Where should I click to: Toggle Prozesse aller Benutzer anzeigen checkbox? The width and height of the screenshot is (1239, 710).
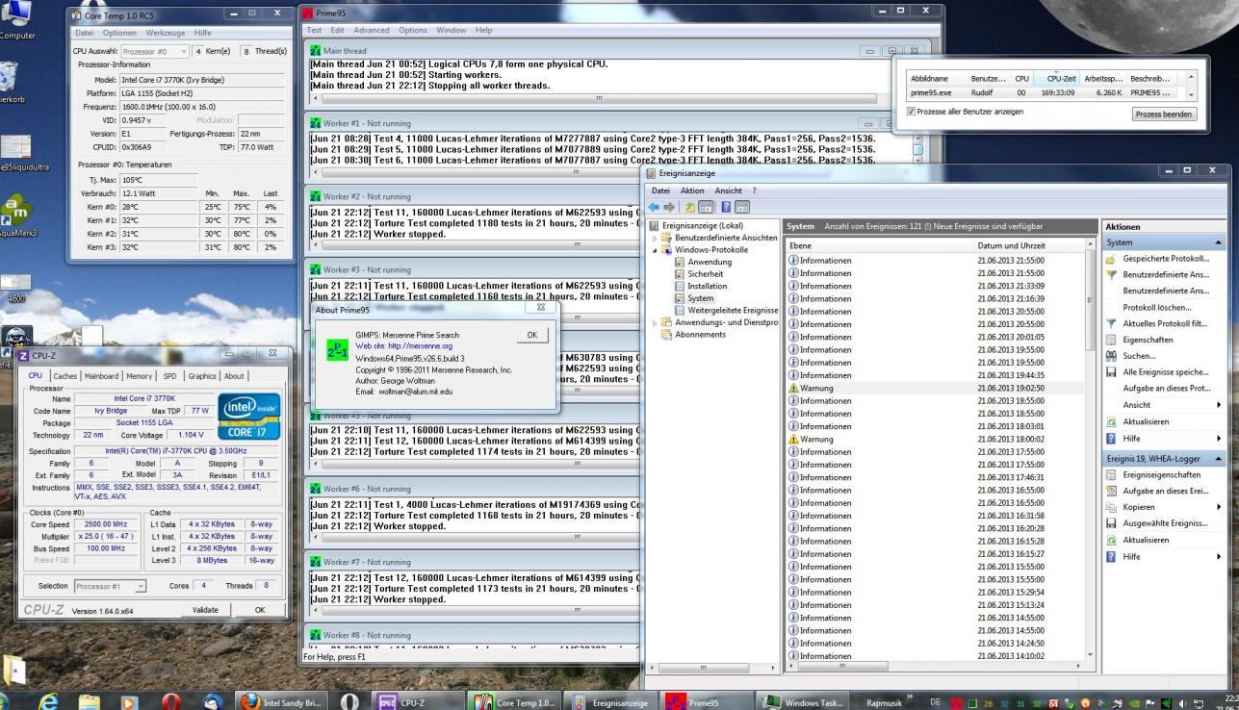pyautogui.click(x=913, y=111)
